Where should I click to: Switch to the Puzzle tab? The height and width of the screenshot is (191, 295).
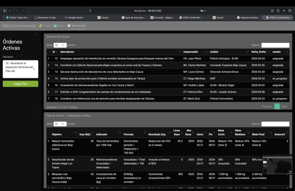(x=45, y=26)
